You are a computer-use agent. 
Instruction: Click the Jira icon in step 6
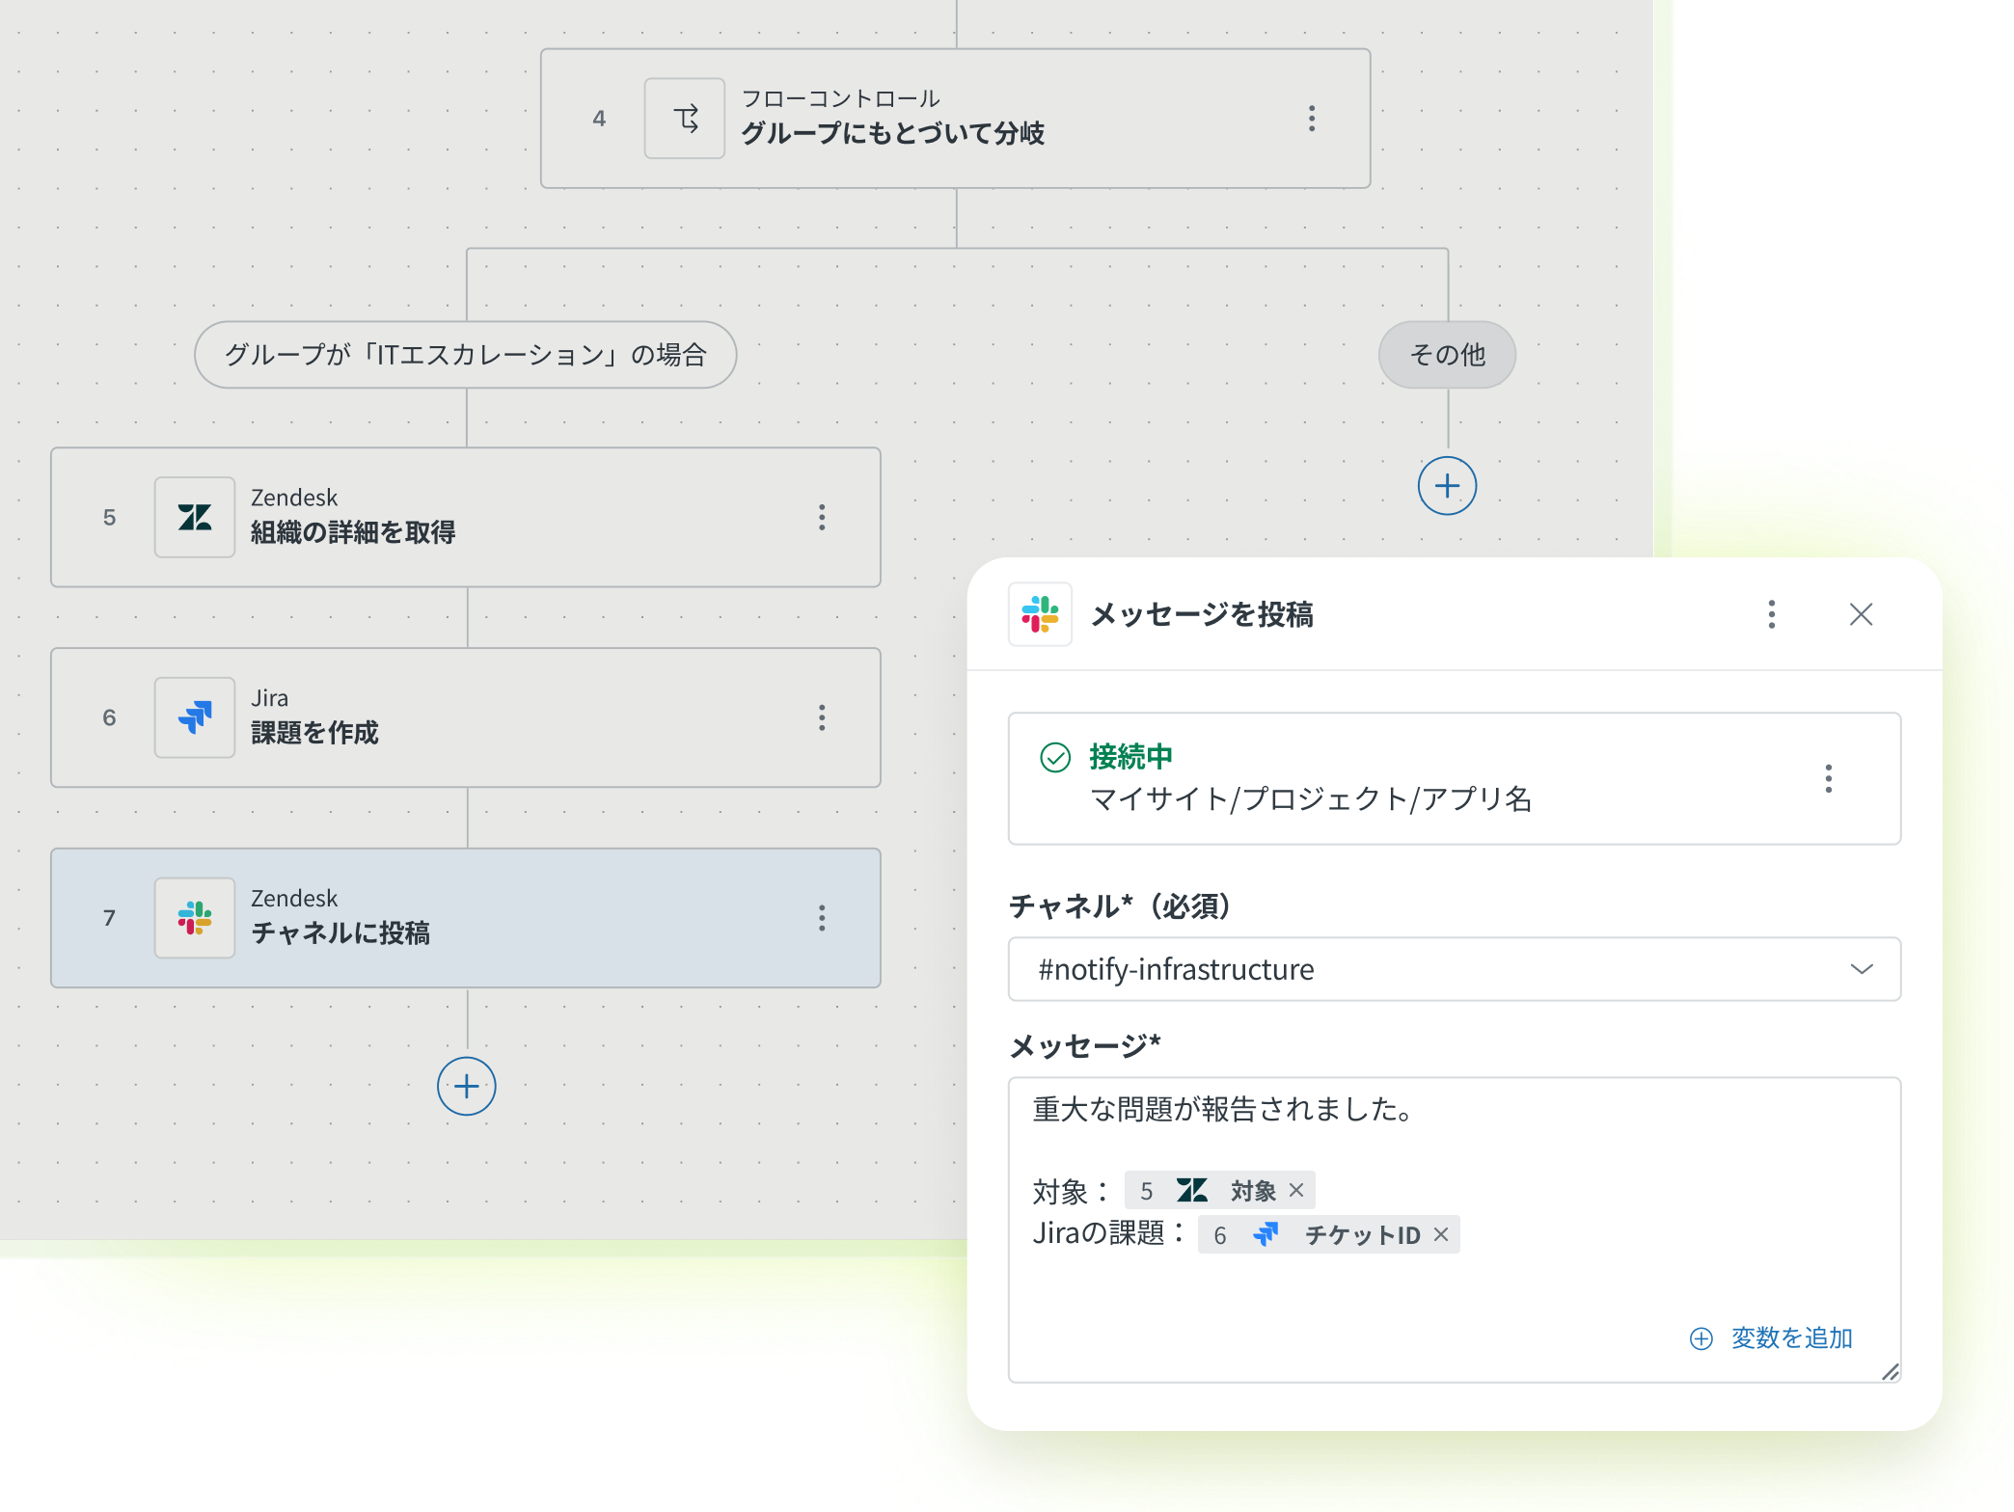click(195, 717)
